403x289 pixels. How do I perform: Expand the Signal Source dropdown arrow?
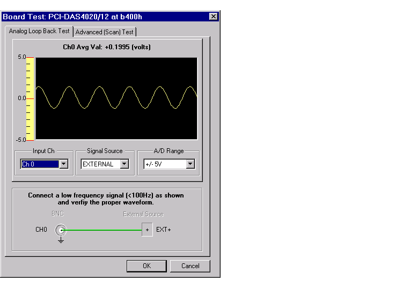(x=124, y=164)
